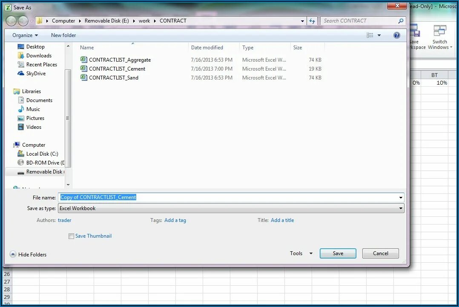Click the Computer icon in navigation pane
The height and width of the screenshot is (307, 459).
point(17,145)
